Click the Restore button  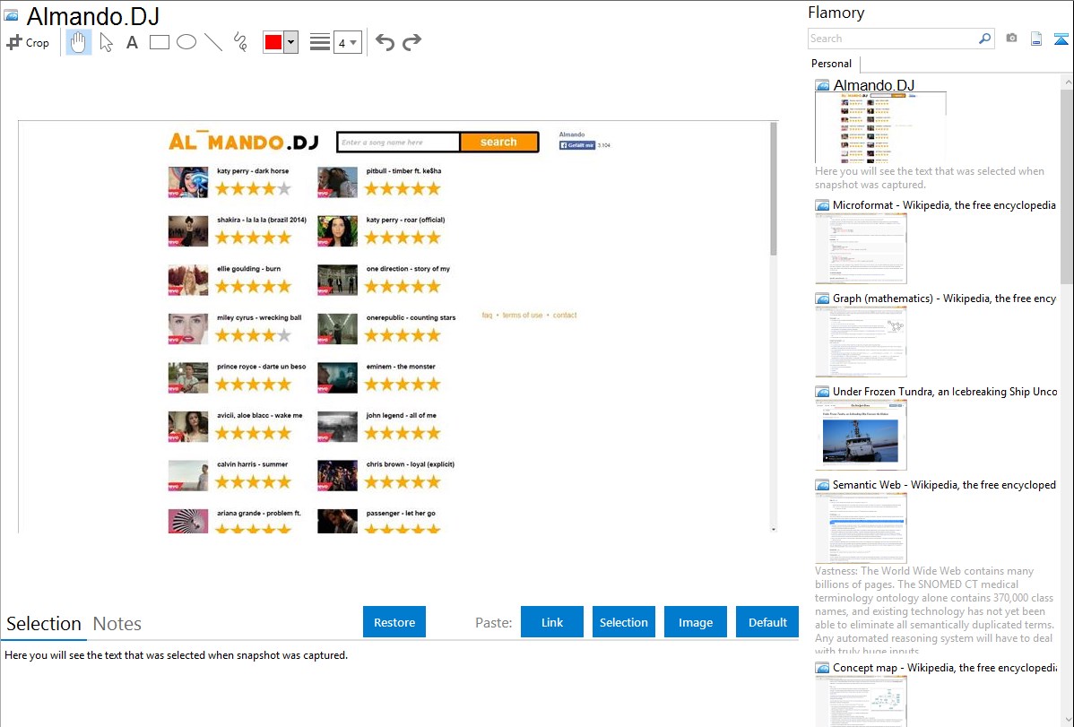tap(394, 622)
